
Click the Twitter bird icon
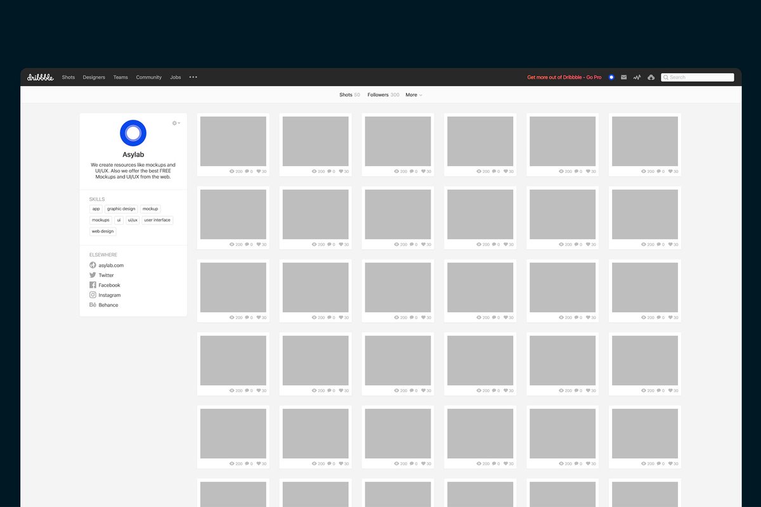tap(93, 275)
